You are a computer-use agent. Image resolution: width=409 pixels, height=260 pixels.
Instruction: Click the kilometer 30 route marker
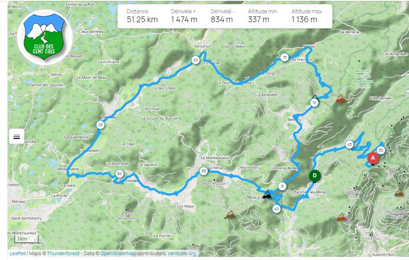click(x=120, y=174)
